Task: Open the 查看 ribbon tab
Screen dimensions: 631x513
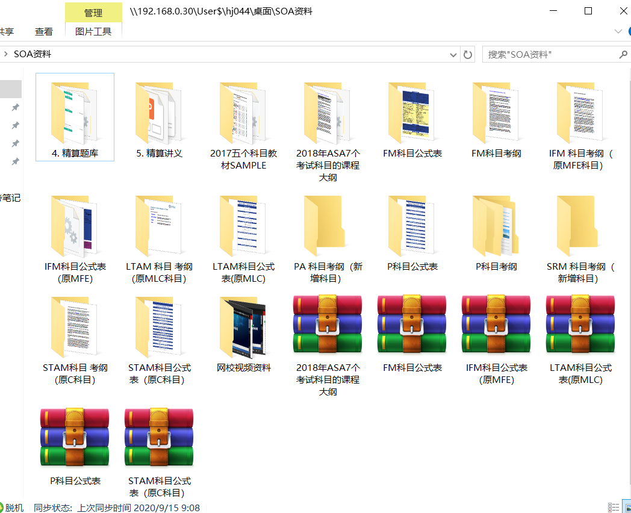Action: (44, 31)
